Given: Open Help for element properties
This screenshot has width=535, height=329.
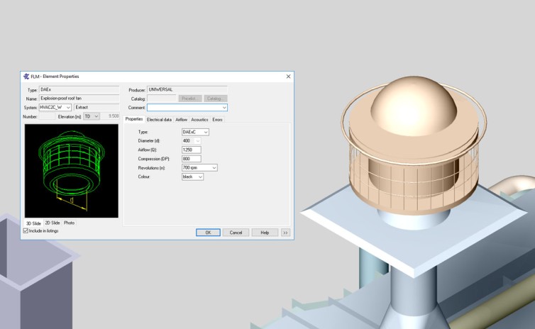Looking at the screenshot, I should (265, 232).
